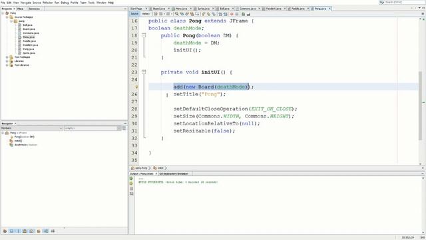
Task: Open Ball.java in the Projects tree
Action: [27, 25]
